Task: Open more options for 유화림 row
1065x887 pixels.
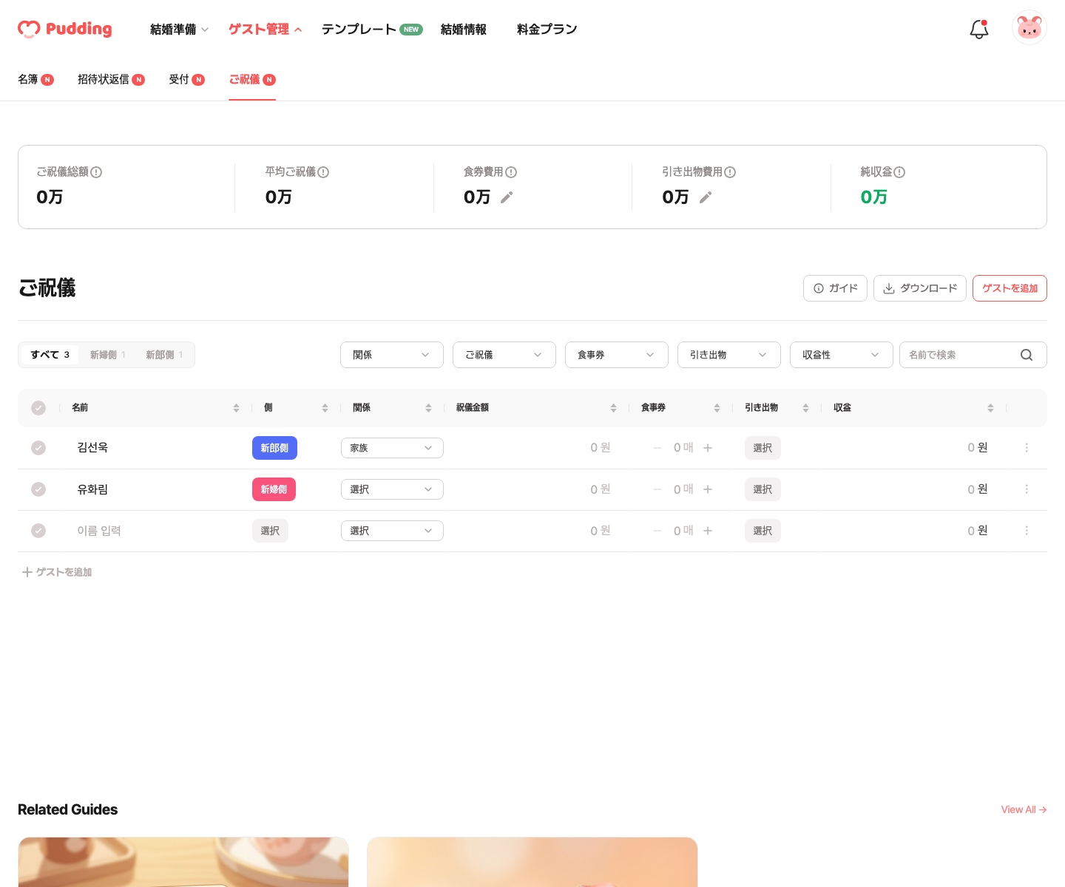Action: [x=1027, y=489]
